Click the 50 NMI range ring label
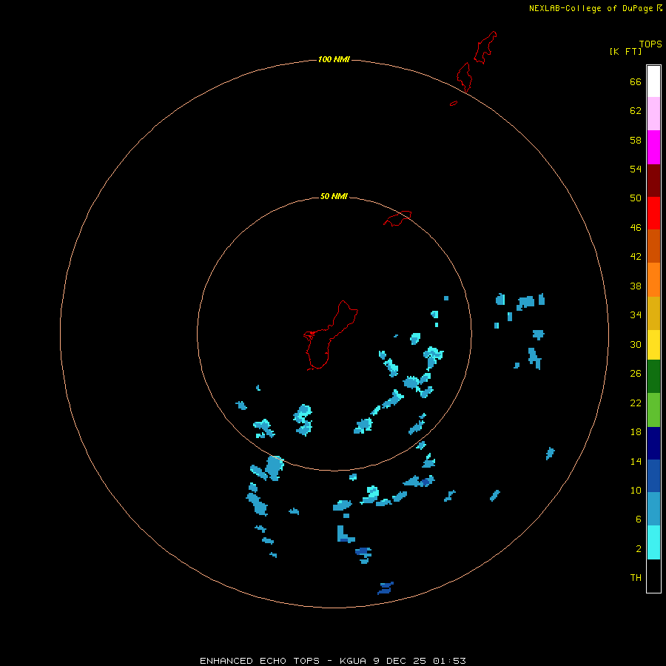Image resolution: width=666 pixels, height=666 pixels. coord(334,196)
